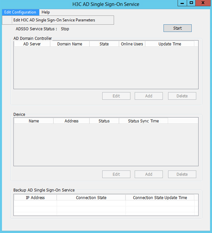Choose Edit H3C AD Single Sign-On Service Parameters
This screenshot has width=212, height=233.
click(x=58, y=20)
